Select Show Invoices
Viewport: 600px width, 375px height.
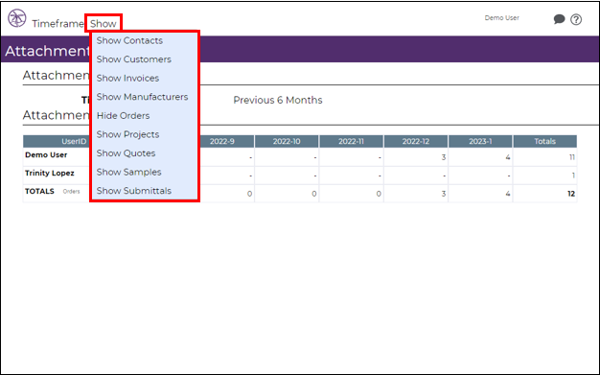(127, 78)
